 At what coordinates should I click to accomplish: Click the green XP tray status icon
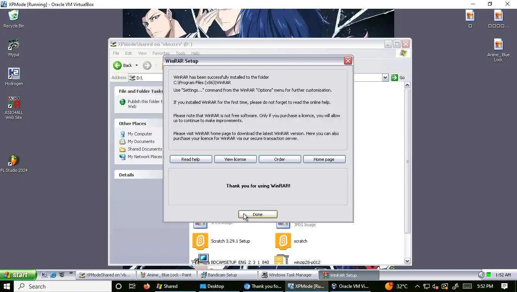(x=489, y=275)
